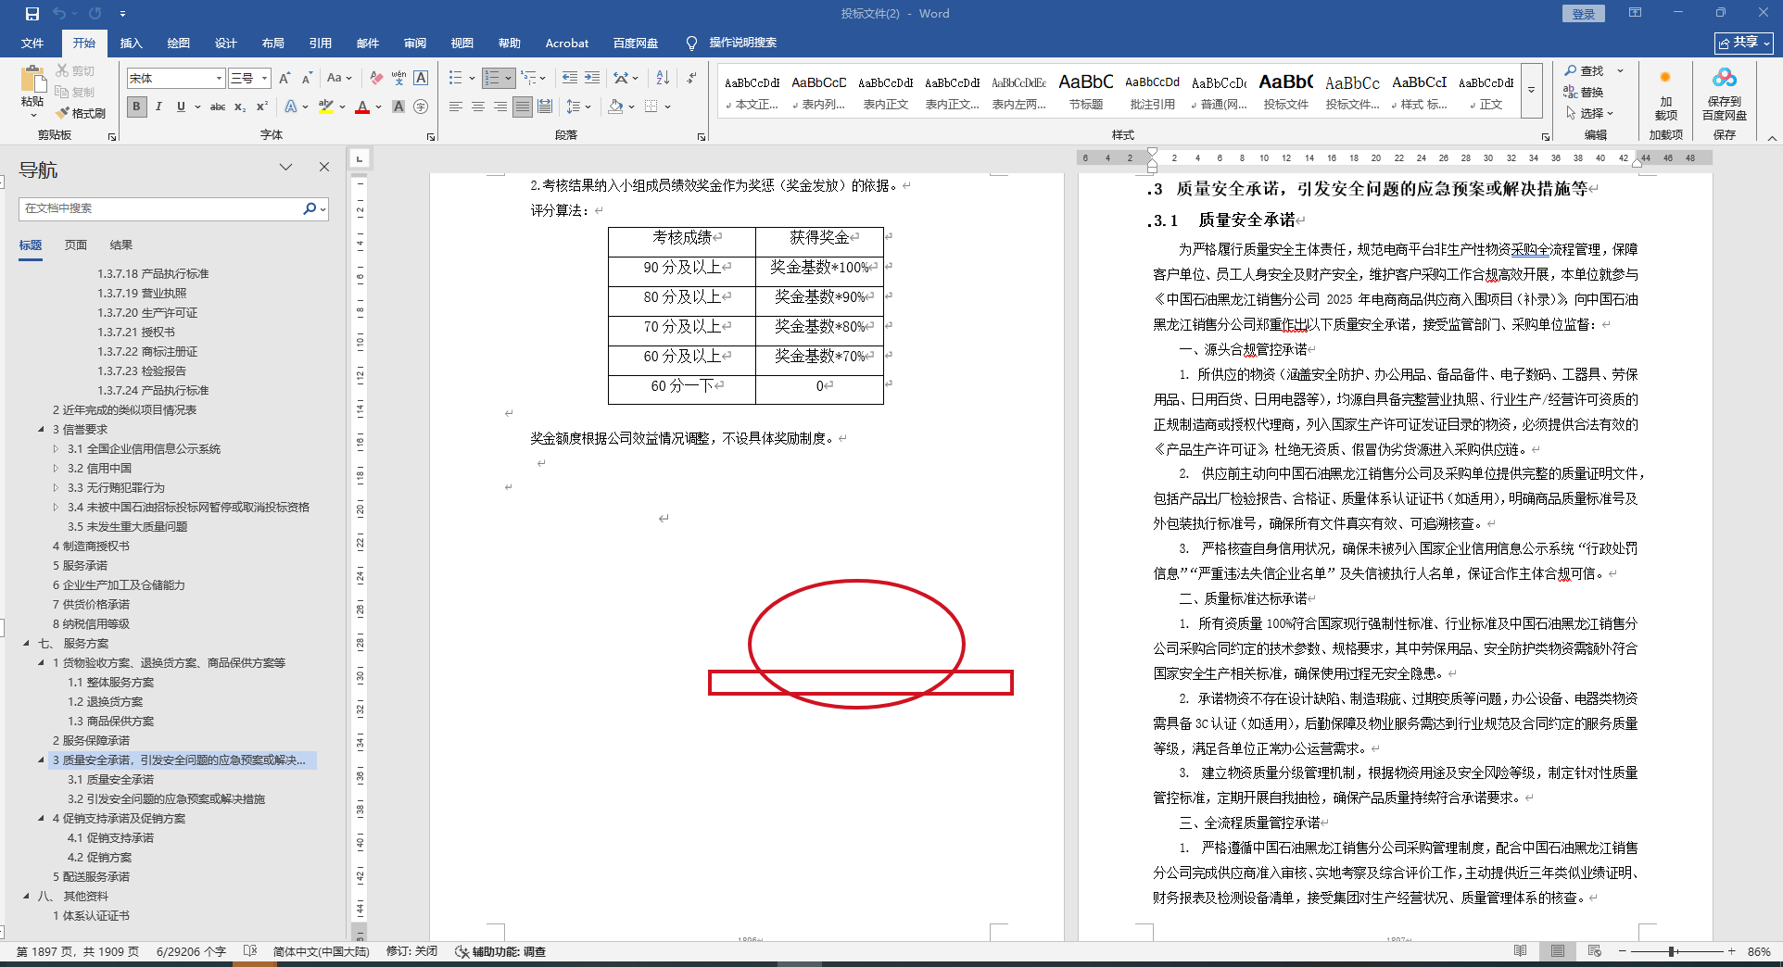Viewport: 1783px width, 967px height.
Task: Toggle strikethrough formatting
Action: click(x=218, y=107)
